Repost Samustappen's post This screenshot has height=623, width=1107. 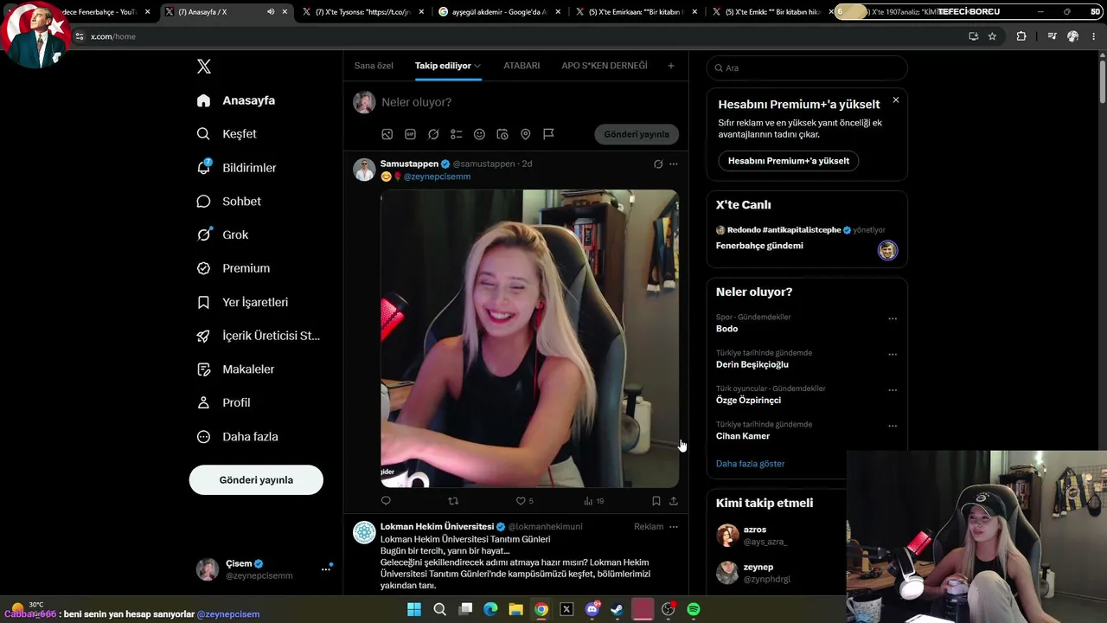click(453, 500)
